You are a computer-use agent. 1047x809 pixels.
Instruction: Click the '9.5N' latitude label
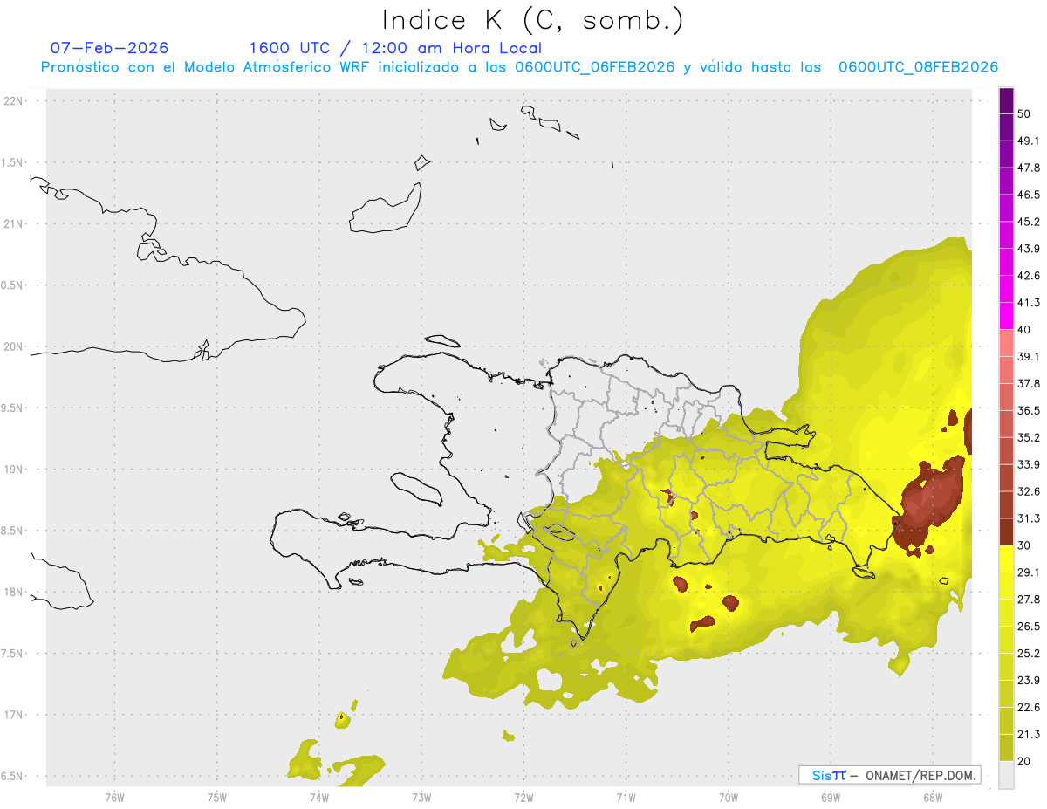tap(11, 408)
